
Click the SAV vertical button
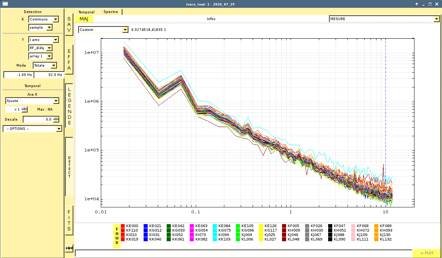pyautogui.click(x=69, y=25)
